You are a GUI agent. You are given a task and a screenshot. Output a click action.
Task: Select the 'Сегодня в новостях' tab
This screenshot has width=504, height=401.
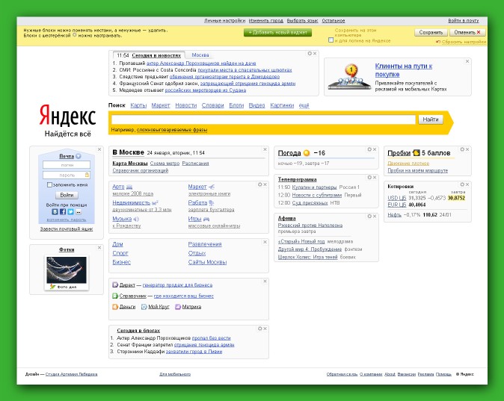pyautogui.click(x=156, y=55)
